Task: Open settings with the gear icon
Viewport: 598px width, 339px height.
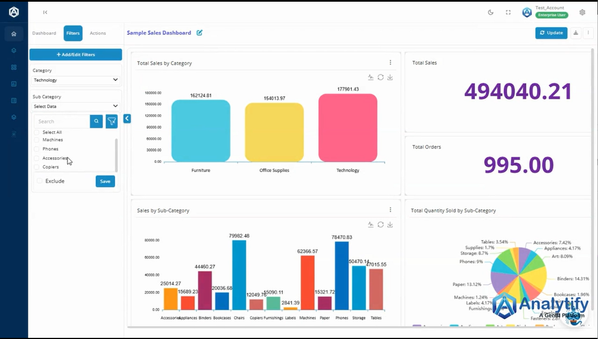Action: pyautogui.click(x=582, y=12)
